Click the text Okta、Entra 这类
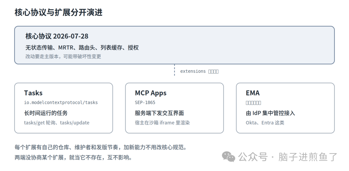Viewport: 349px width, 171px height. pyautogui.click(x=265, y=123)
